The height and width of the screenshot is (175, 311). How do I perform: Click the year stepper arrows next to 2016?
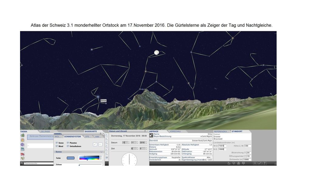coord(146,142)
